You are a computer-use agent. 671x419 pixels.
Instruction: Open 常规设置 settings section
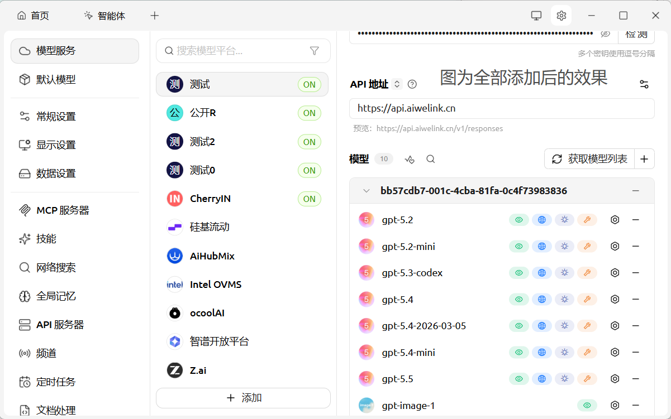(75, 116)
